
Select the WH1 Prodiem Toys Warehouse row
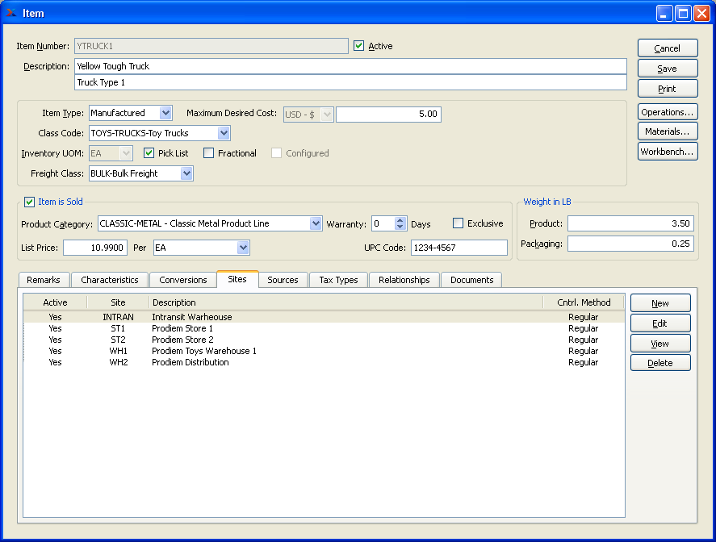tap(203, 351)
